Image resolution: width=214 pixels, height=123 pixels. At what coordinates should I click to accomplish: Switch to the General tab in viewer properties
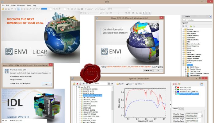pyautogui.click(x=175, y=109)
